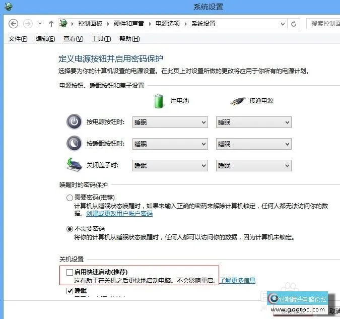
Task: Click the power button icon
Action: tap(74, 122)
